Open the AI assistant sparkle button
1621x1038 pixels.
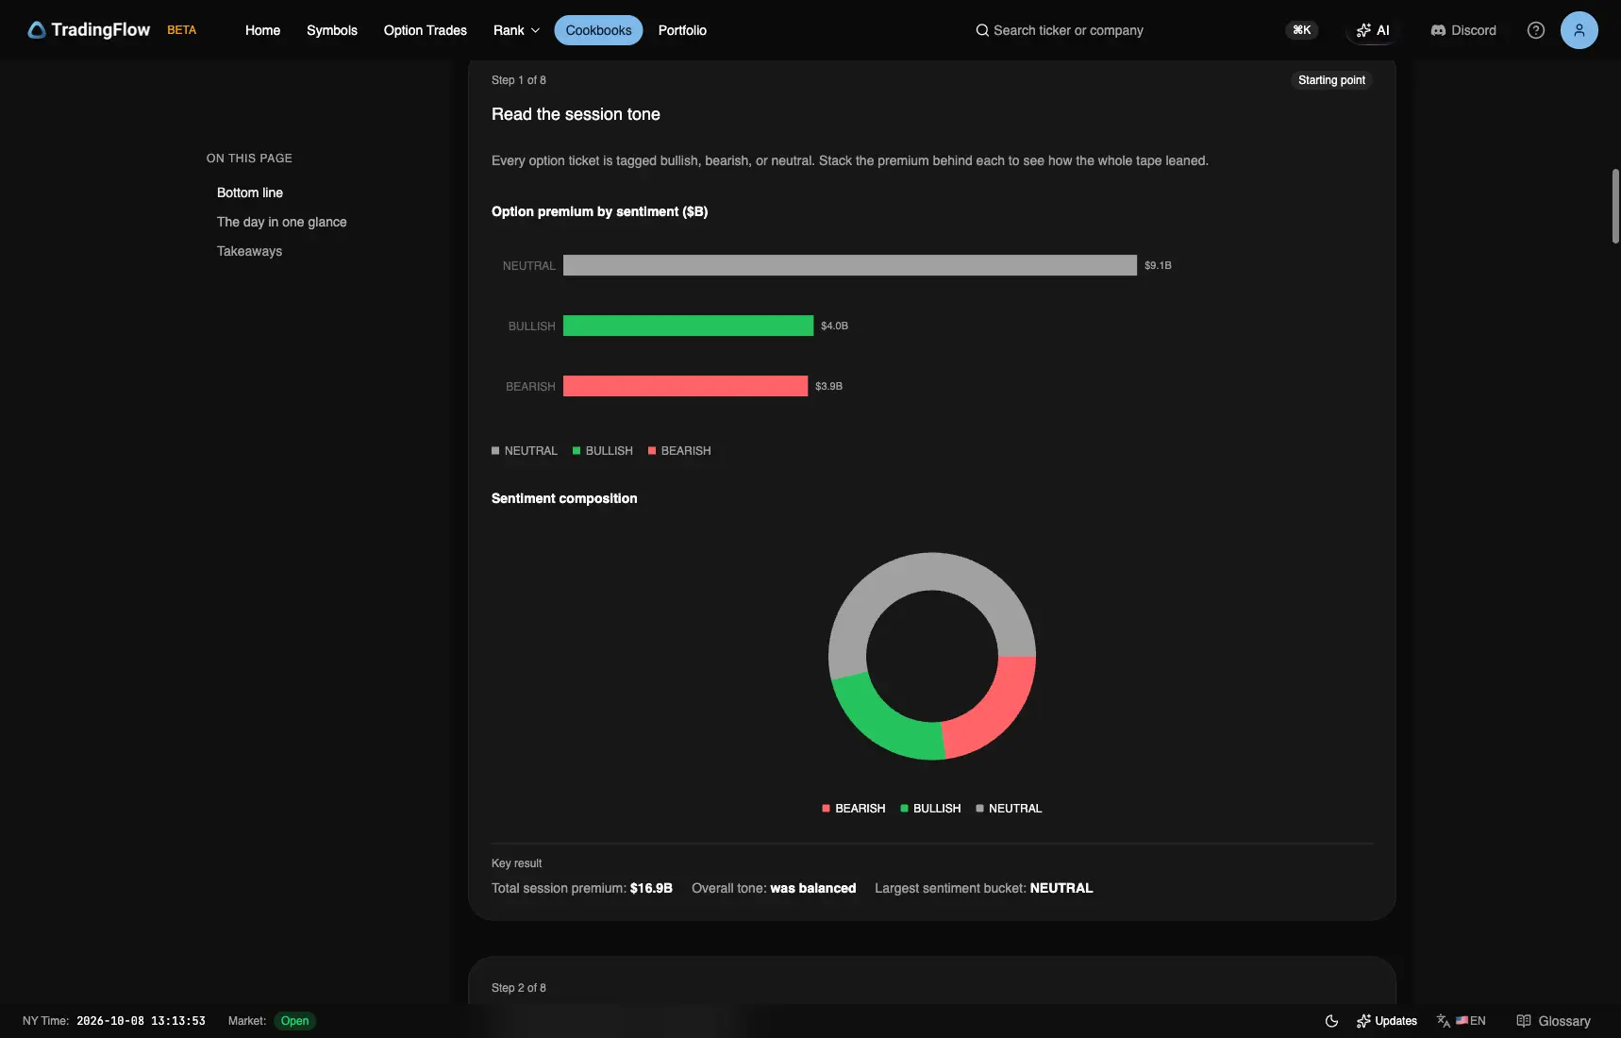[x=1373, y=30]
